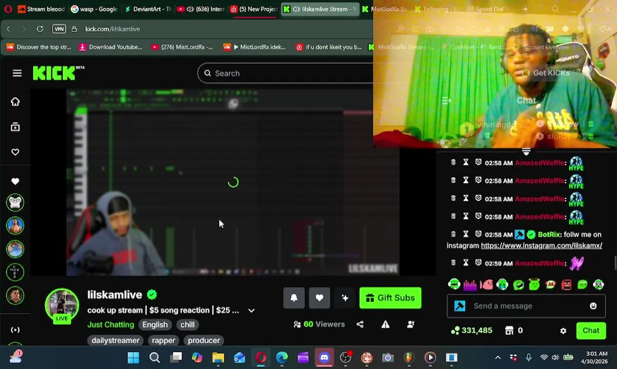Ban user on BotRix message shield icon
This screenshot has height=369, width=617.
click(x=478, y=234)
